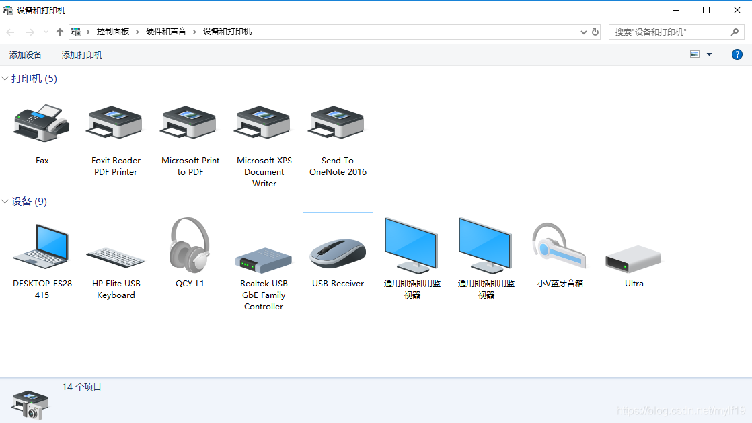The image size is (752, 423).
Task: Click the back navigation arrow
Action: [x=11, y=32]
